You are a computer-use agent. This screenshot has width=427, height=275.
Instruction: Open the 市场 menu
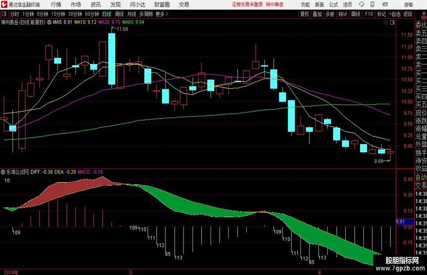tap(76, 5)
